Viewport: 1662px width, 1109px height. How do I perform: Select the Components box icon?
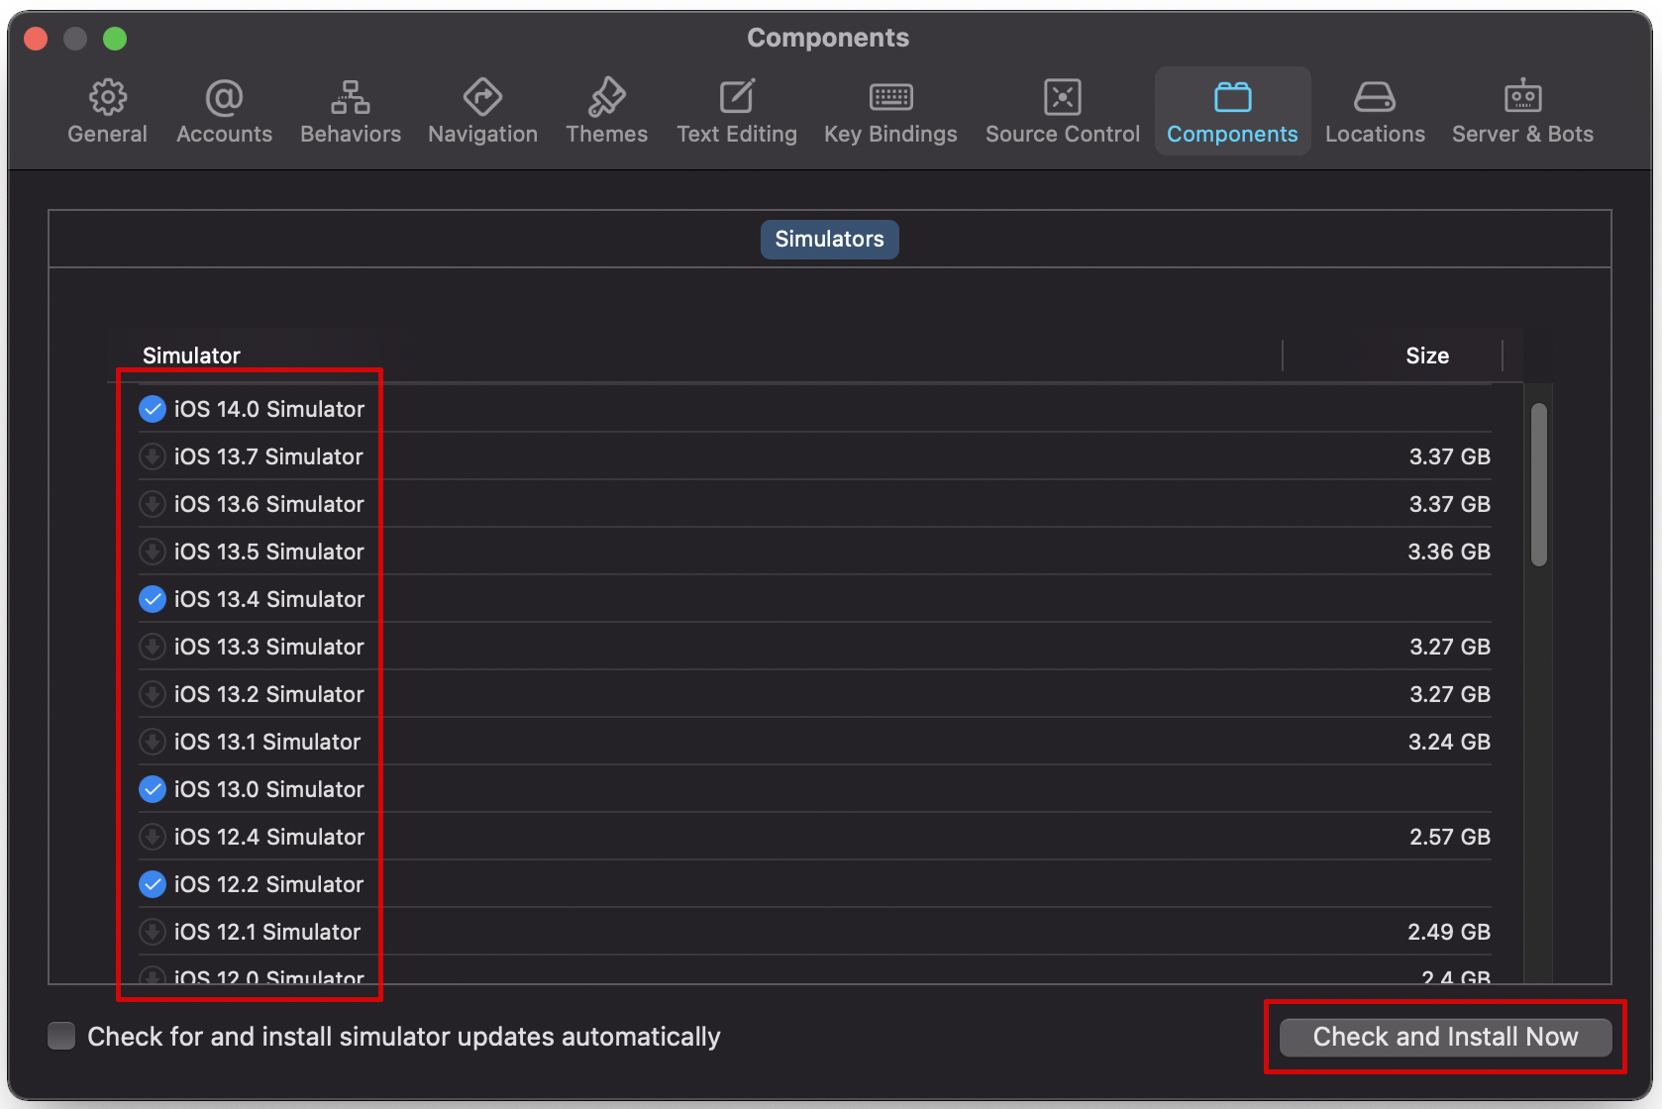point(1232,97)
